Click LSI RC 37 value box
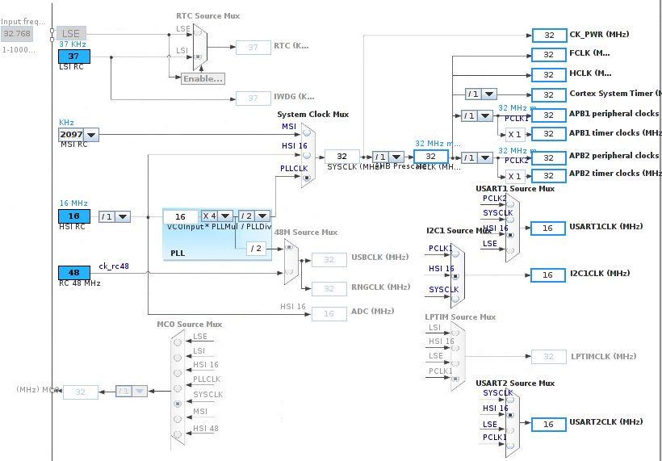Screen dimensions: 662x461 [74, 57]
